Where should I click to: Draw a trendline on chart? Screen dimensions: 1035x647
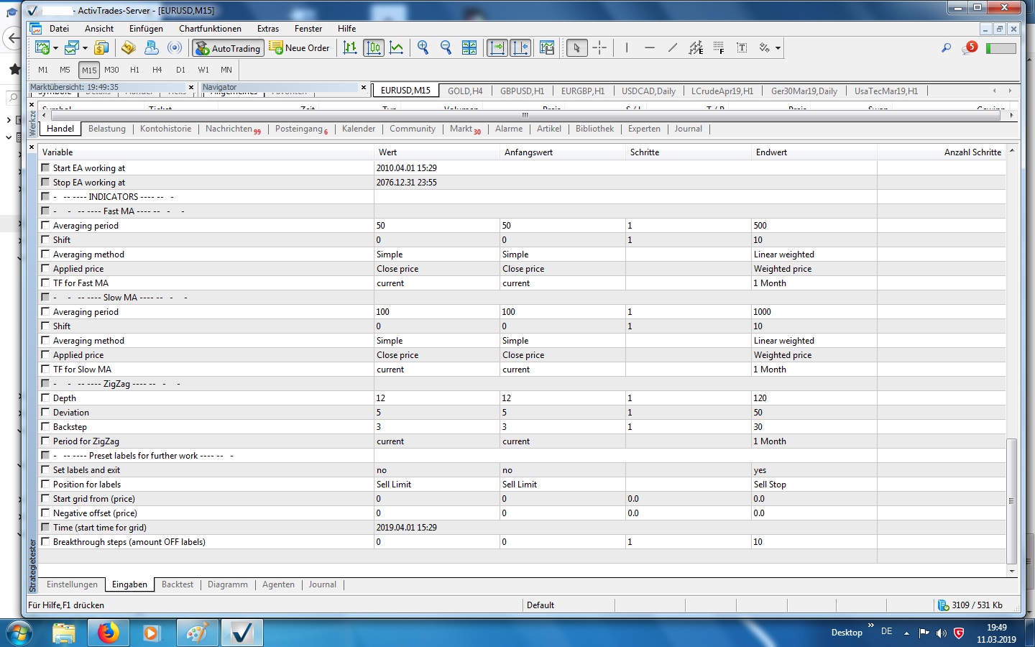coord(673,48)
